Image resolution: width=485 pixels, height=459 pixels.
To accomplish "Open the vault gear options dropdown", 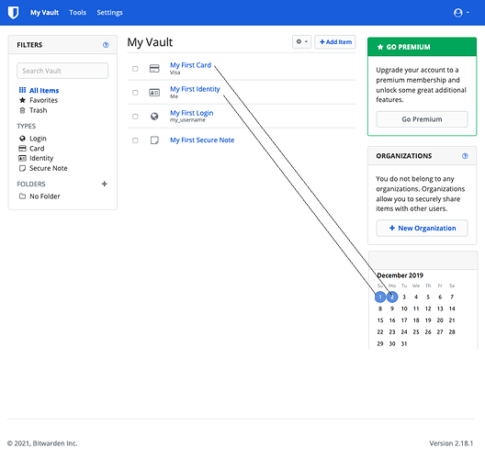I will 301,41.
